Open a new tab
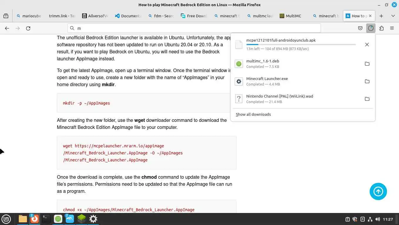The image size is (399, 225). pyautogui.click(x=381, y=16)
